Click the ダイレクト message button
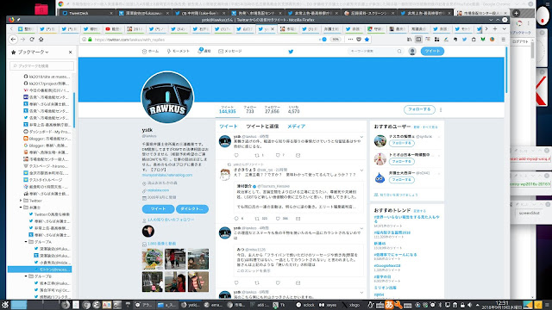This screenshot has height=310, width=552. (x=192, y=208)
